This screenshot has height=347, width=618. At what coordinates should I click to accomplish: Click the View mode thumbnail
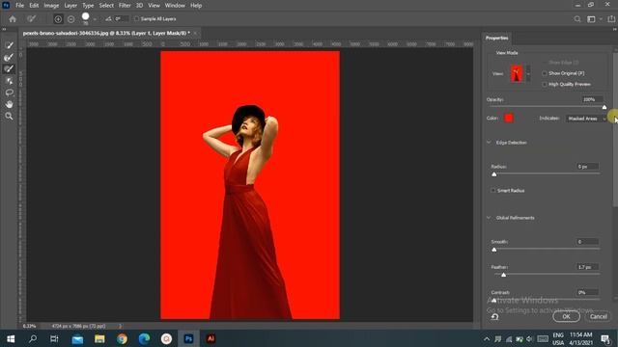517,73
